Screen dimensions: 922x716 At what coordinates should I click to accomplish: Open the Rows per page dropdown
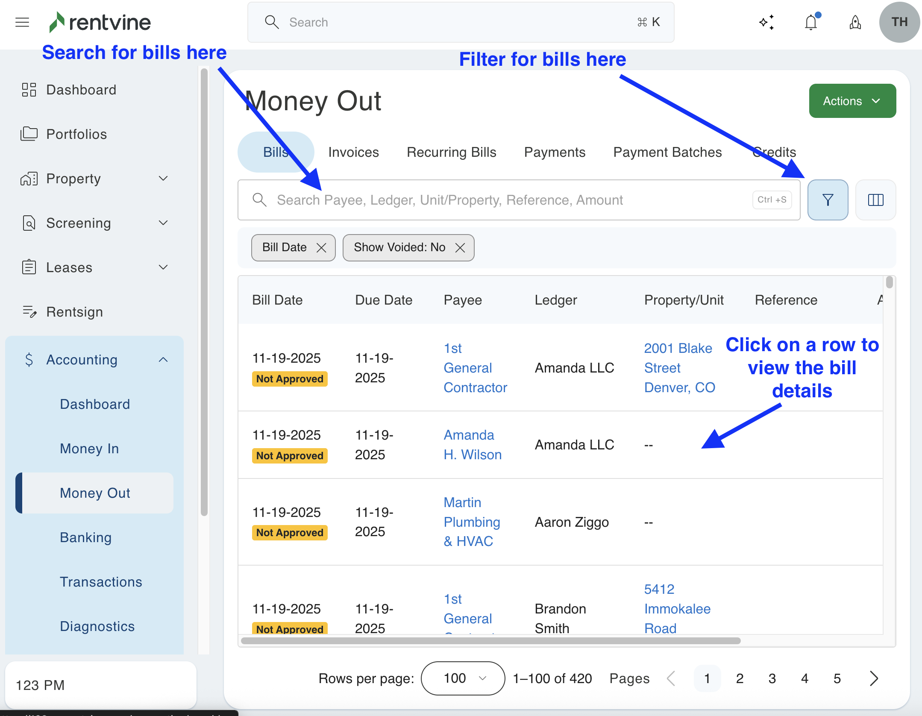(x=463, y=678)
